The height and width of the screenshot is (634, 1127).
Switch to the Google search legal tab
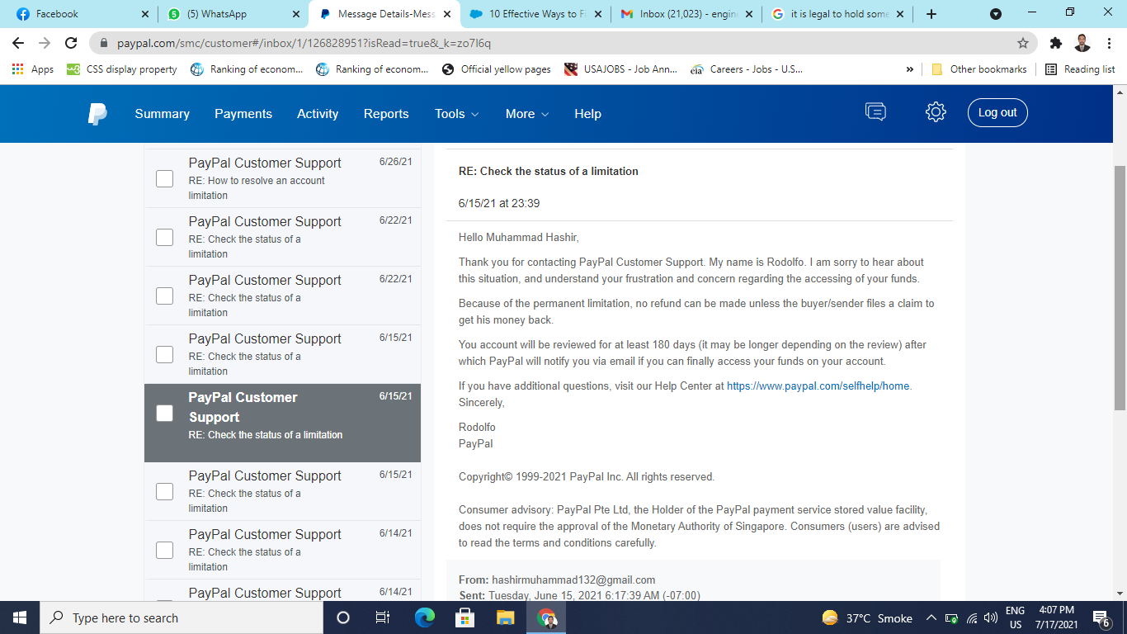click(x=837, y=14)
